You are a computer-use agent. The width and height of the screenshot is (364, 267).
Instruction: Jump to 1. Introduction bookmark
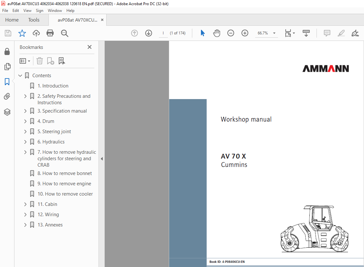tap(53, 86)
